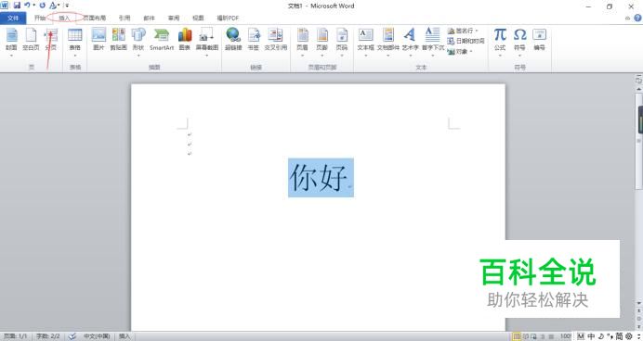Switch to the Mailings (邮件) tab
643x341 pixels.
pos(149,18)
